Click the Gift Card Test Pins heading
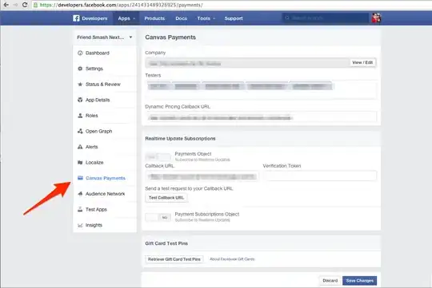Screen dimensions: 432x288 click(x=166, y=243)
